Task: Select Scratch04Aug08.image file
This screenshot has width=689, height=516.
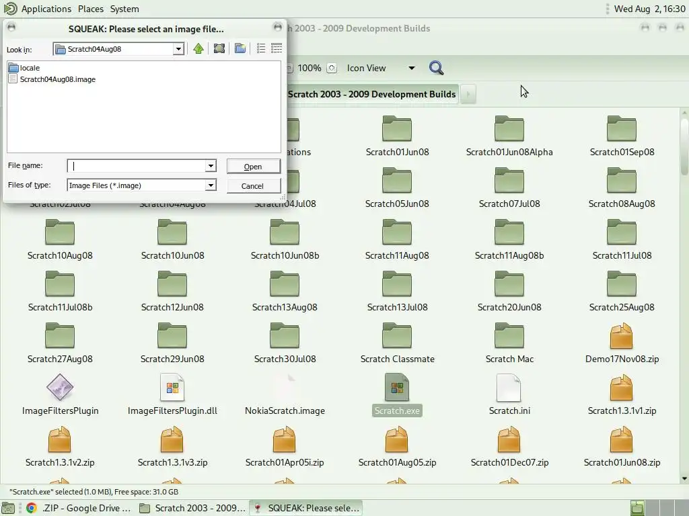Action: pyautogui.click(x=52, y=79)
